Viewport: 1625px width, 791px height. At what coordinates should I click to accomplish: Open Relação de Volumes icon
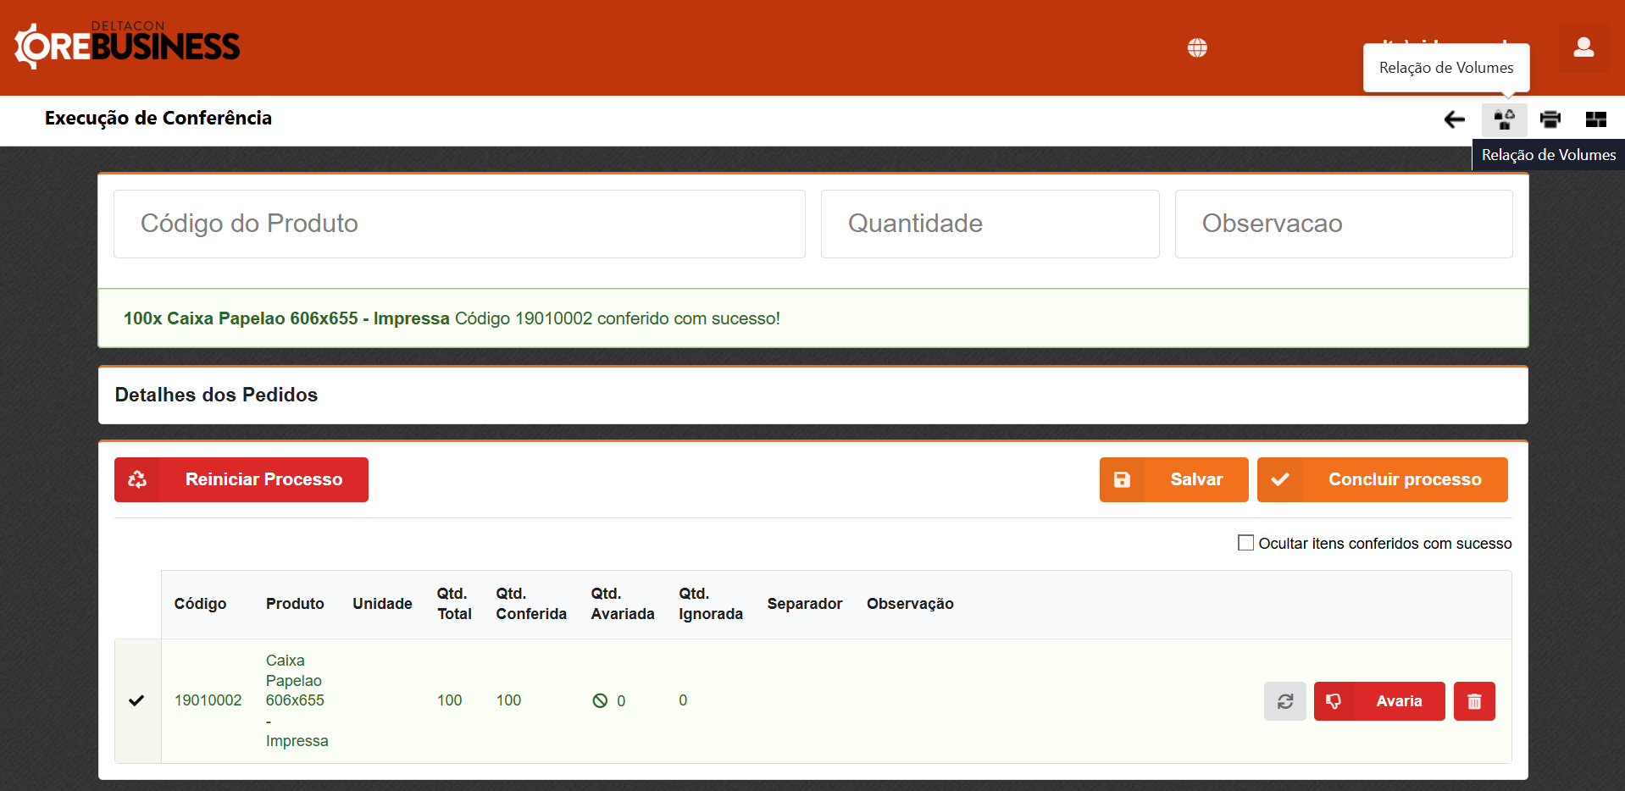coord(1504,119)
